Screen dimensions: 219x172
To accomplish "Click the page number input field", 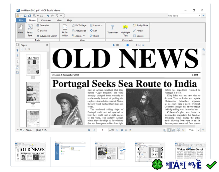I will point(103,130).
